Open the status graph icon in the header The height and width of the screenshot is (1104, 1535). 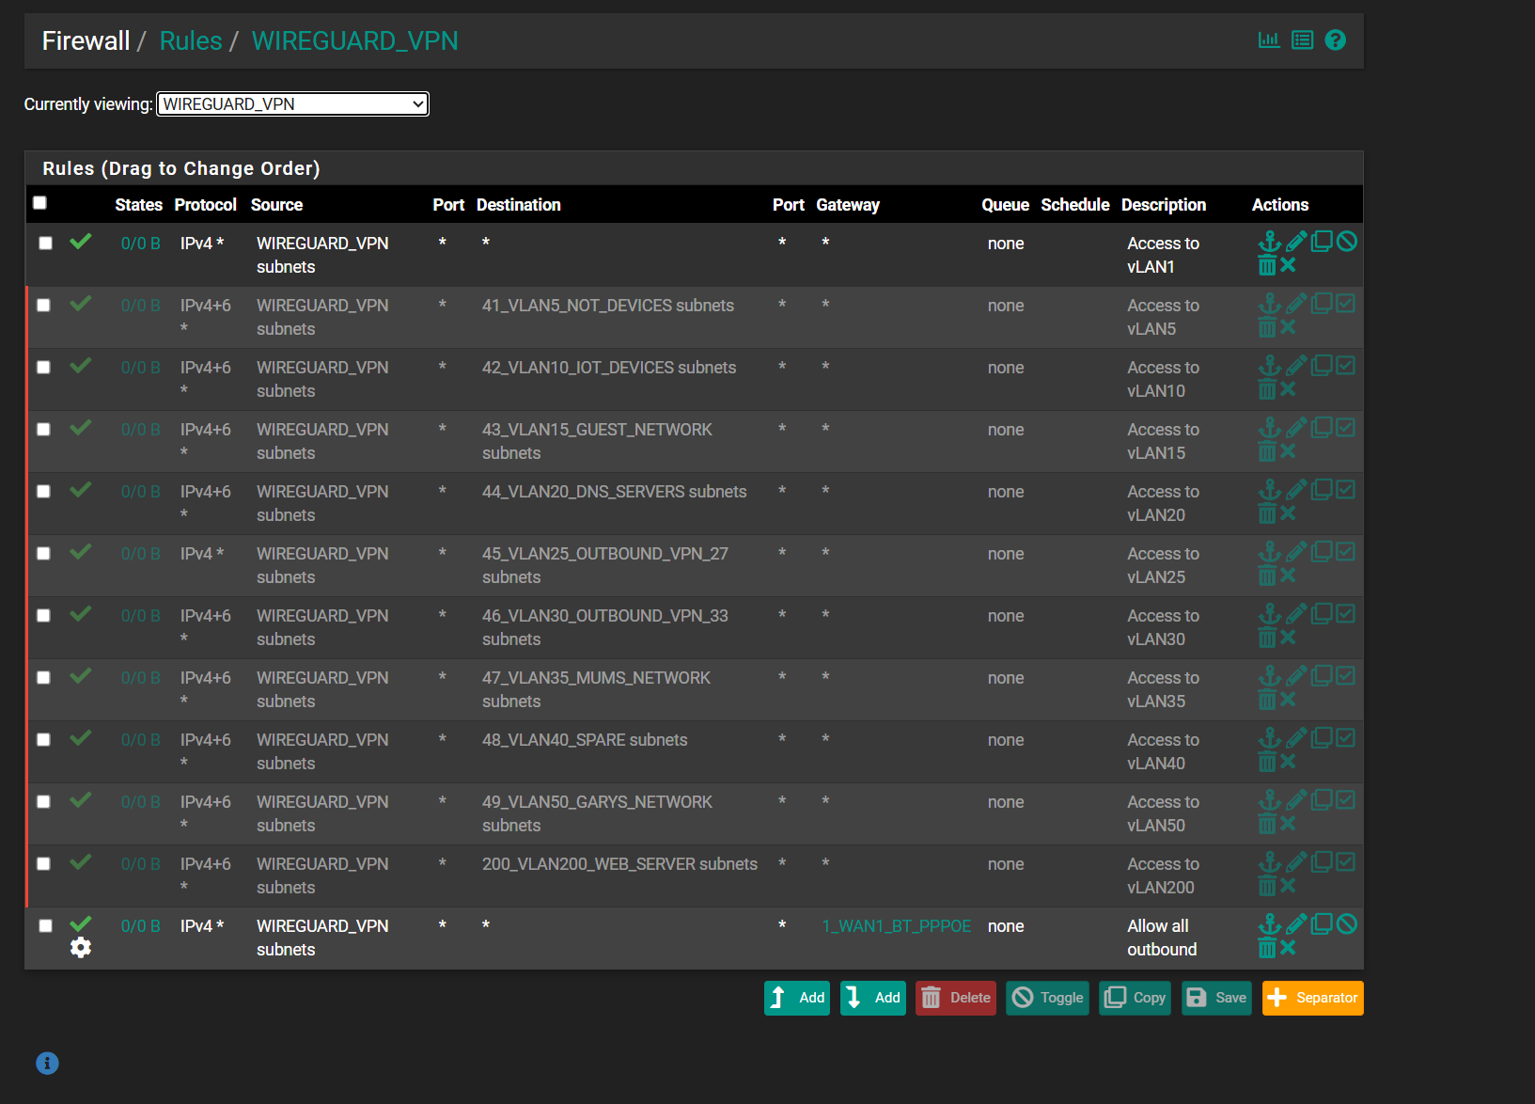point(1269,40)
